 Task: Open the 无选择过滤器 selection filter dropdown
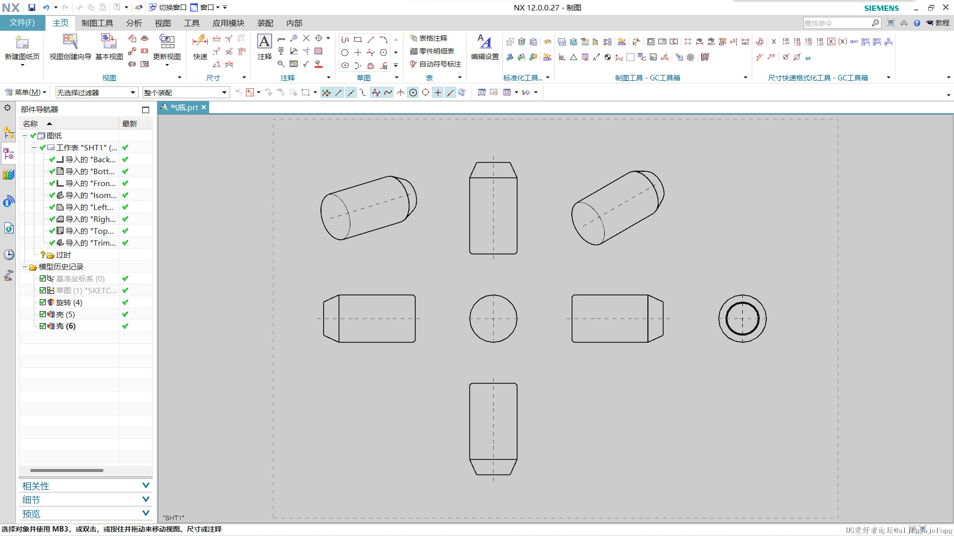[96, 92]
